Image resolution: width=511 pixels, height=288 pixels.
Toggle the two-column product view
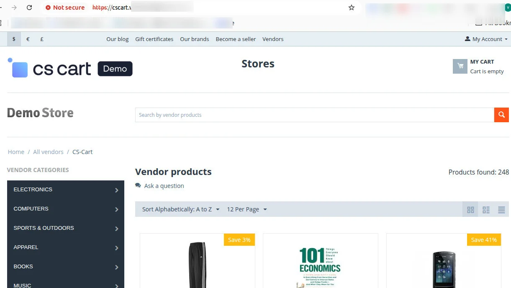(486, 209)
